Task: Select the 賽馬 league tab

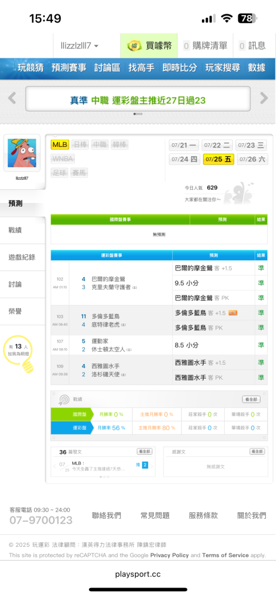Action: click(79, 173)
